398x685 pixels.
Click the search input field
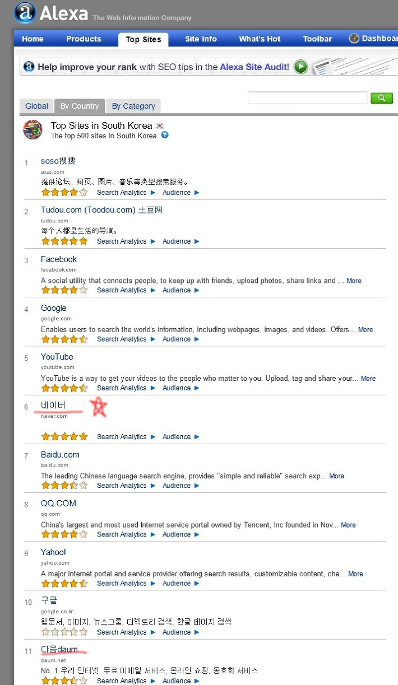(307, 98)
